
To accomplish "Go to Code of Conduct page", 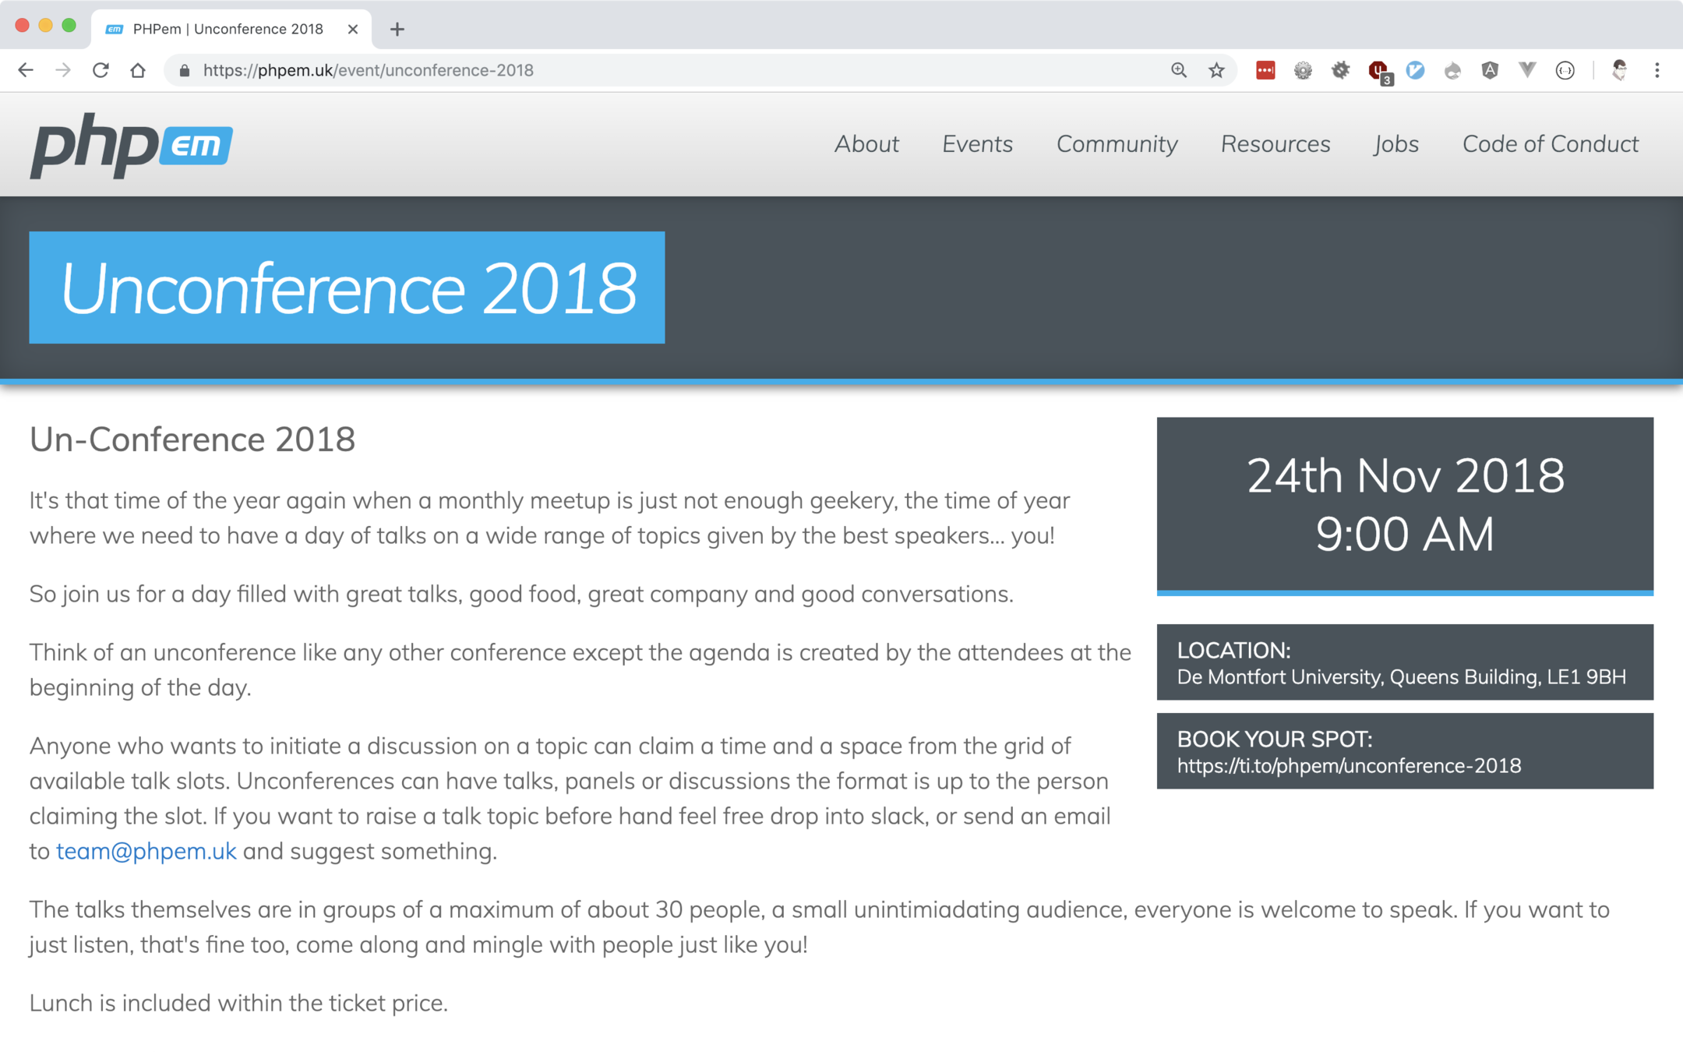I will 1550,144.
